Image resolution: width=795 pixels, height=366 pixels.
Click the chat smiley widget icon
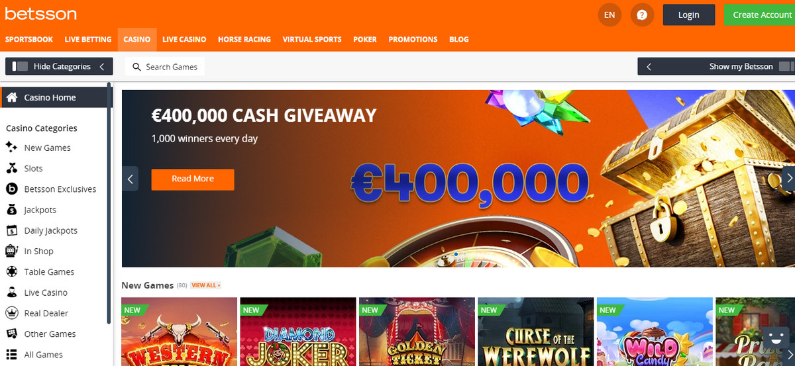(775, 338)
